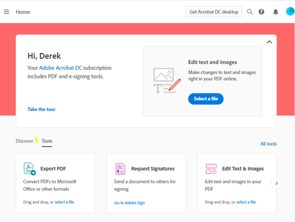Switch to the Discover tab
Screen dimensions: 295x222
pyautogui.click(x=24, y=141)
